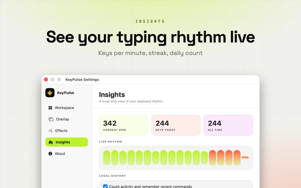
Task: Click the INSIGHTS eyebrow label above headline
Action: coord(150,21)
